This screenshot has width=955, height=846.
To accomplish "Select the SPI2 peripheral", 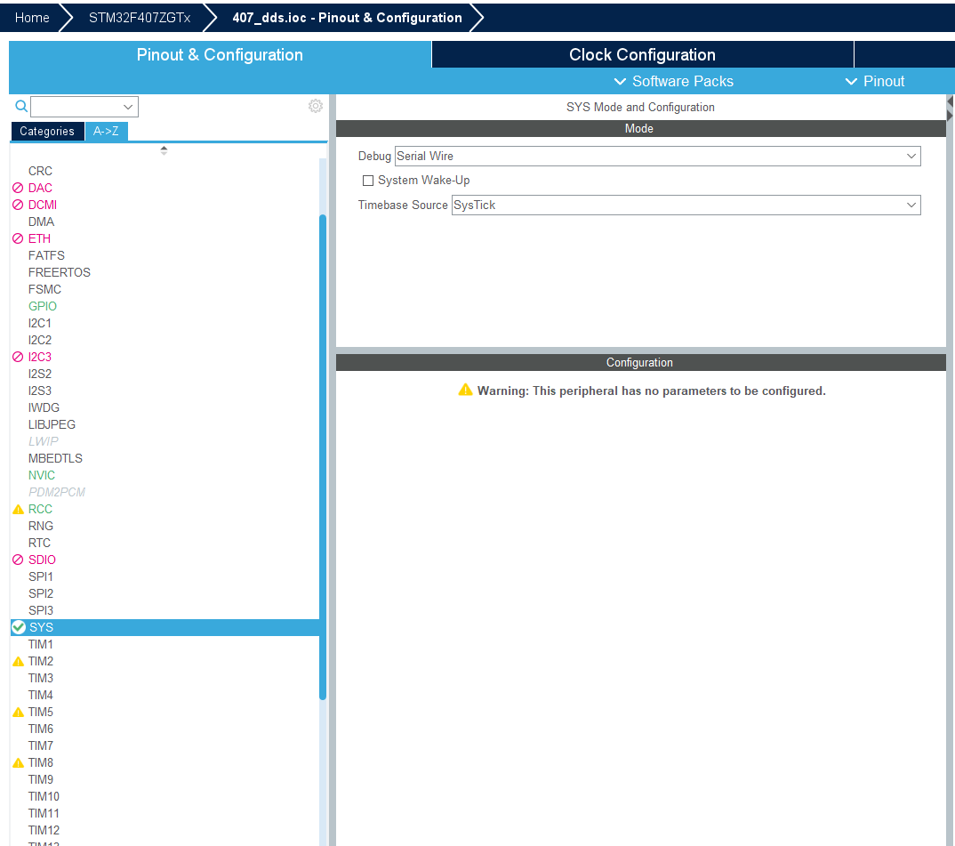I will 41,593.
